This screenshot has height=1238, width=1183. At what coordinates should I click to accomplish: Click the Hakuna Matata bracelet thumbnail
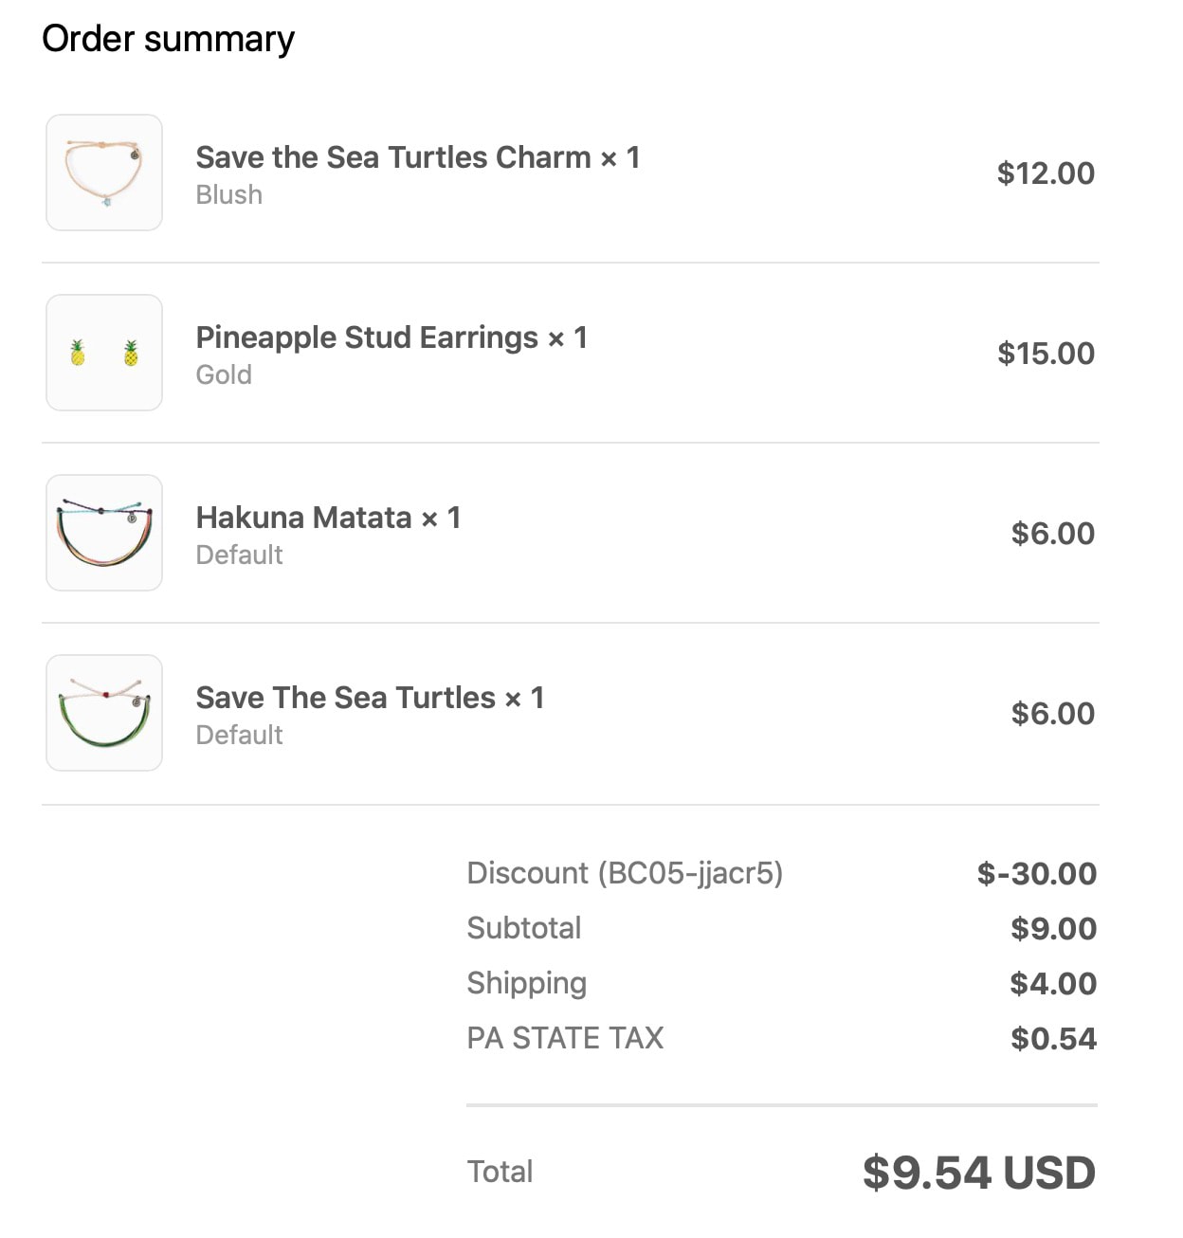tap(104, 533)
